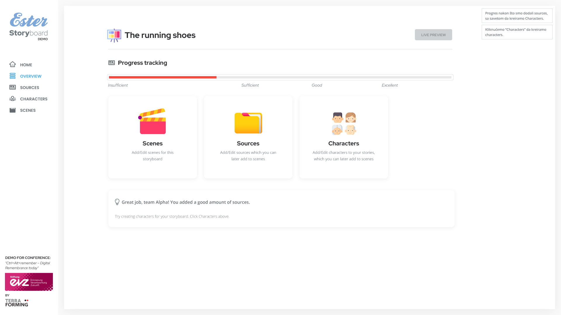The image size is (561, 315).
Task: Click the Ester Storyboard logo
Action: [29, 27]
